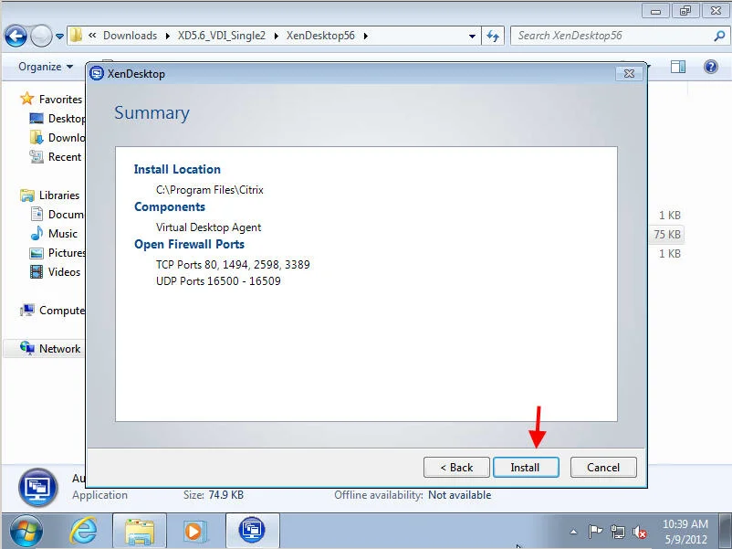Expand arrow after Downloads breadcrumb
The height and width of the screenshot is (549, 732).
(167, 36)
